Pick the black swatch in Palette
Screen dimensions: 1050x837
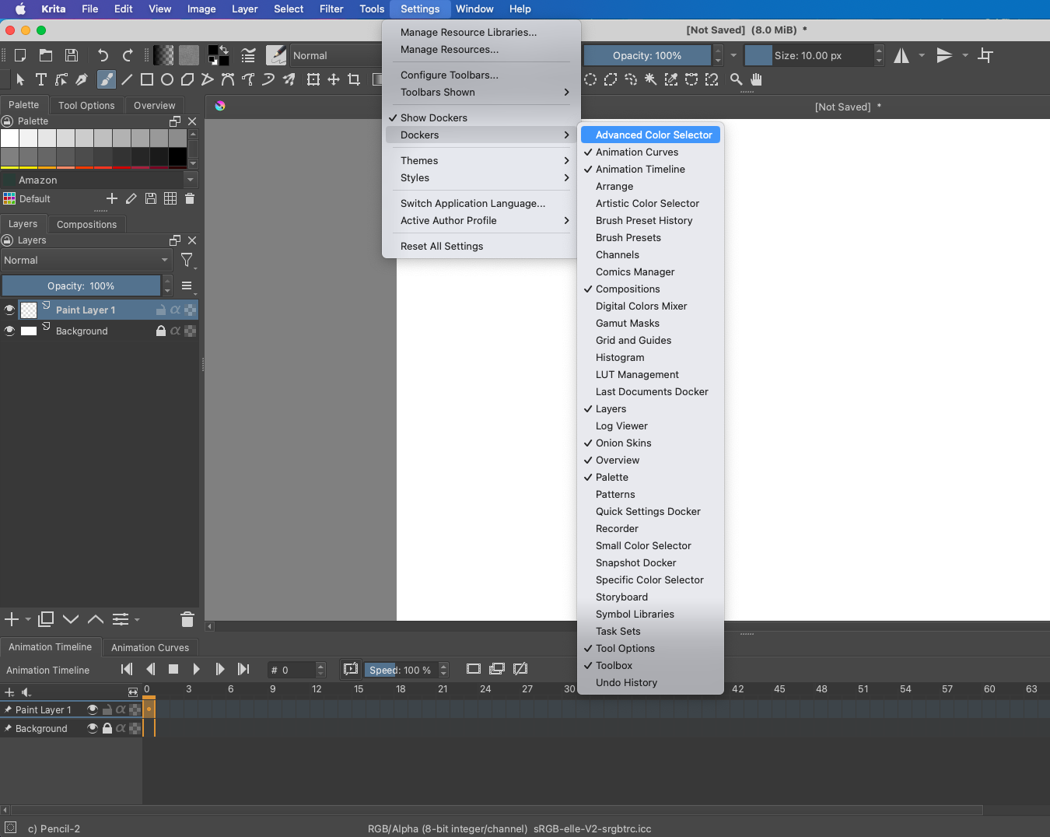coord(177,156)
